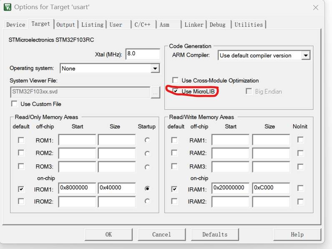
Task: Check the IROM2 default checkbox
Action: (21, 201)
